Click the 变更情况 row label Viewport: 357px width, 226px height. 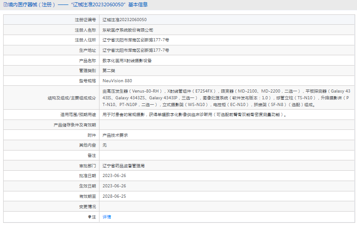pyautogui.click(x=87, y=207)
